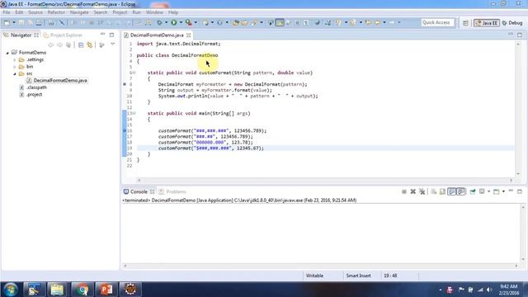
Task: Click the Collapse All icon in Navigator
Action: point(81,45)
